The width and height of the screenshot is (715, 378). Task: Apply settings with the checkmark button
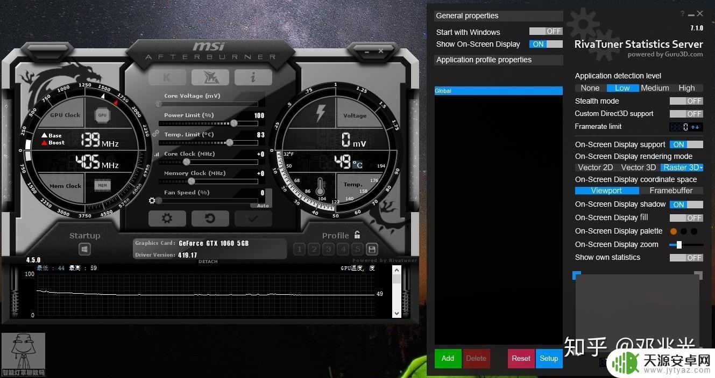tap(253, 219)
